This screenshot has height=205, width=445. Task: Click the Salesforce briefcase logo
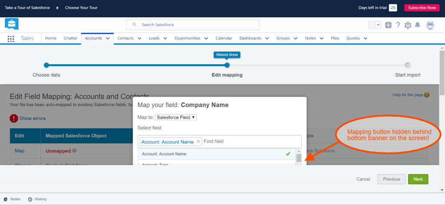pos(12,25)
